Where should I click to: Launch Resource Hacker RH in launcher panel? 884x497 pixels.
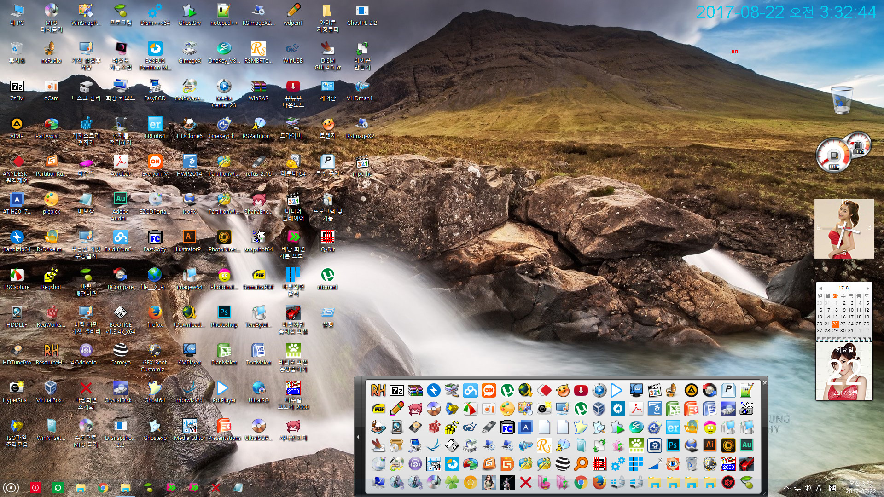click(378, 390)
